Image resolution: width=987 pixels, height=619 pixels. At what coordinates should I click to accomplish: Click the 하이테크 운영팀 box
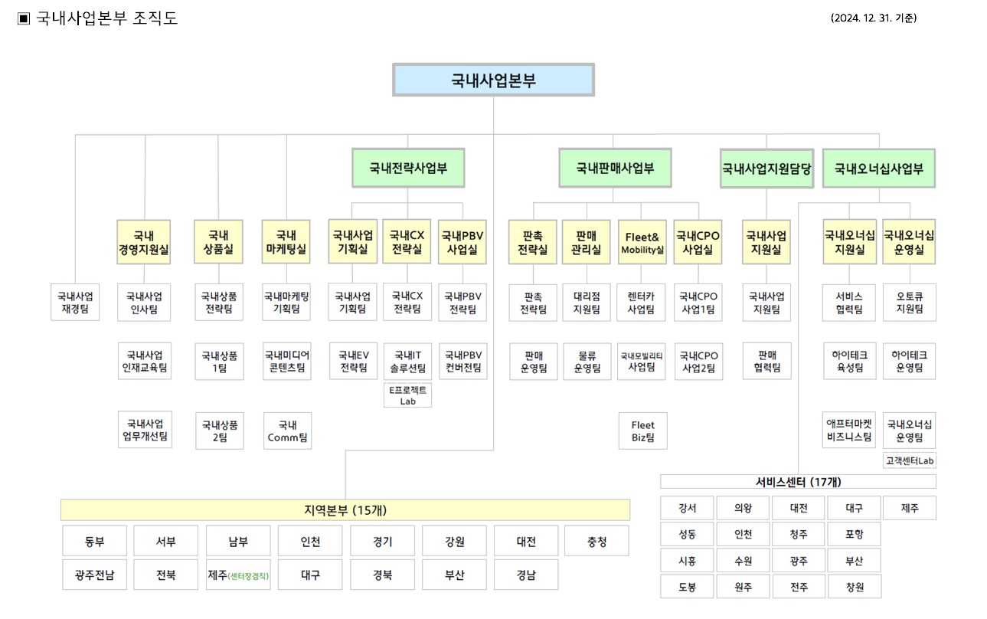click(910, 362)
